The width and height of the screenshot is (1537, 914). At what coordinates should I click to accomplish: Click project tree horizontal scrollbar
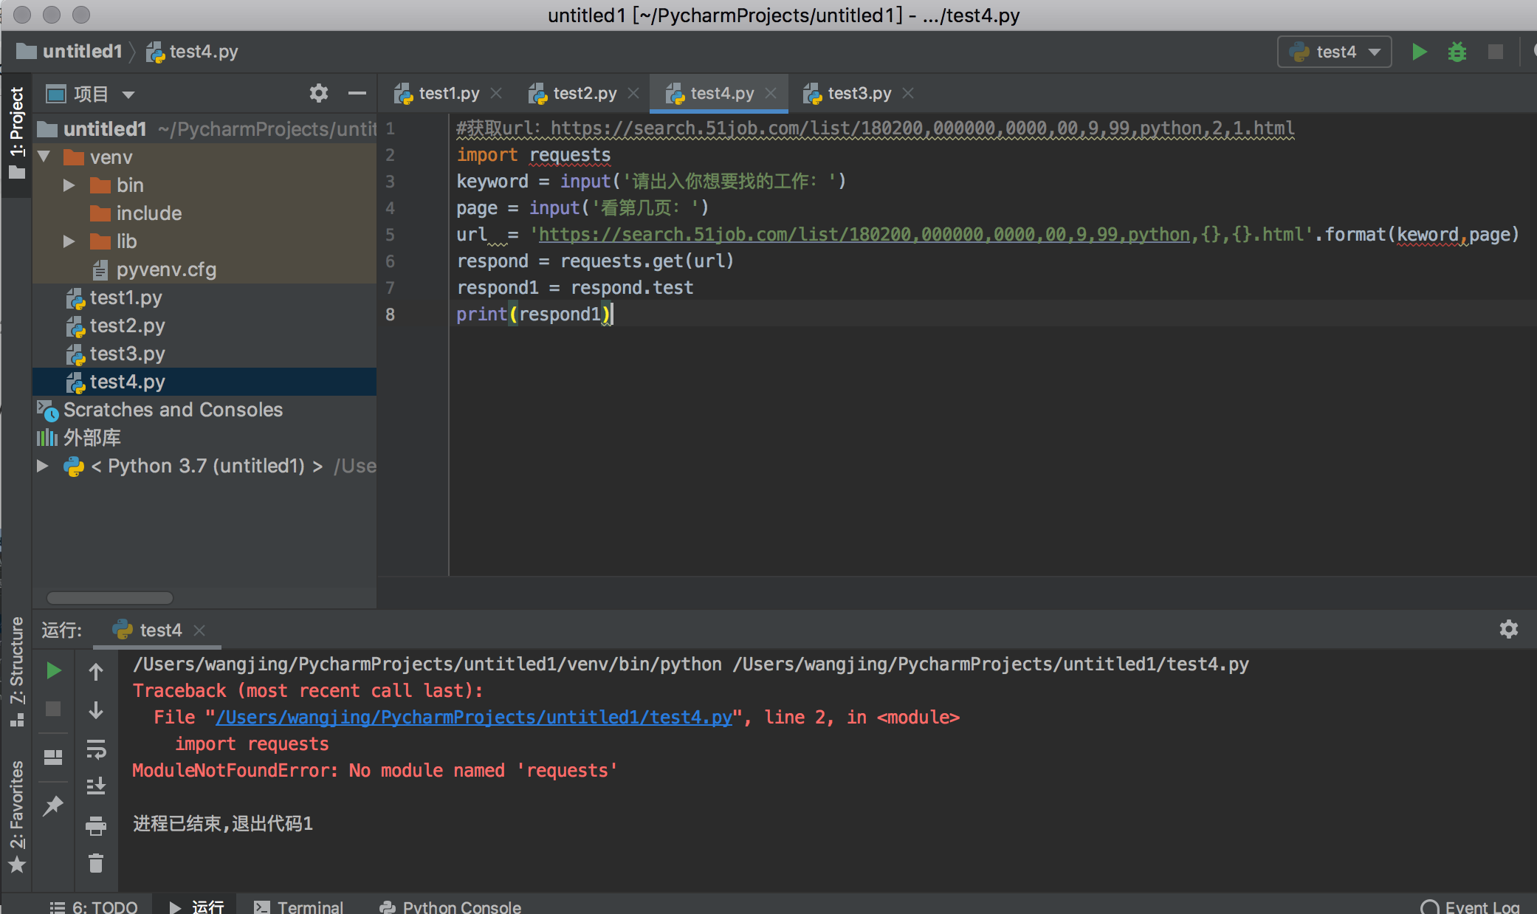coord(109,597)
